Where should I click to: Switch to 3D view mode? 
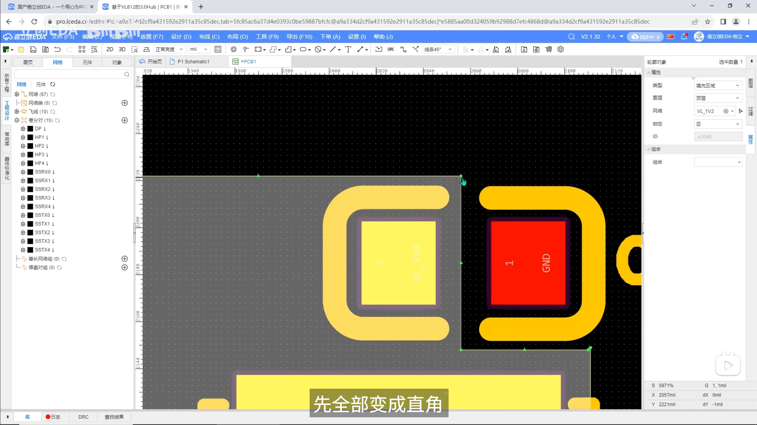point(122,49)
